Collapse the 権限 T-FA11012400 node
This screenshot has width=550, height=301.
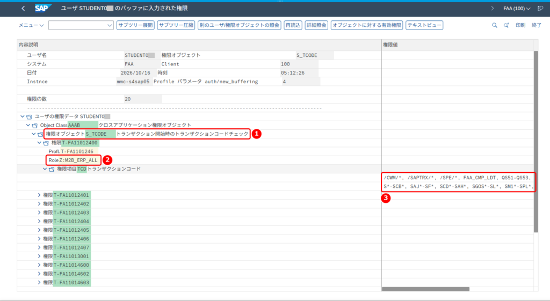pos(39,143)
